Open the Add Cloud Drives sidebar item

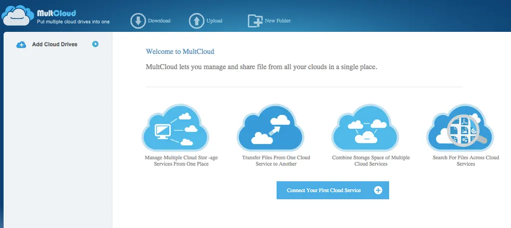point(57,44)
